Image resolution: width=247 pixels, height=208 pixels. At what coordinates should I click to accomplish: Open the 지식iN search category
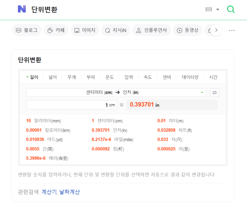(x=116, y=30)
